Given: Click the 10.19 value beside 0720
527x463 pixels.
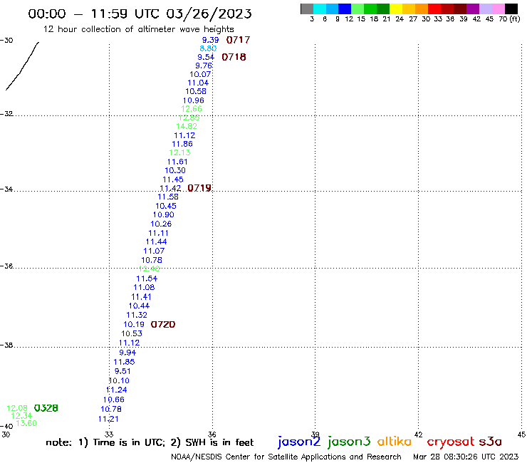Looking at the screenshot, I should (x=134, y=325).
